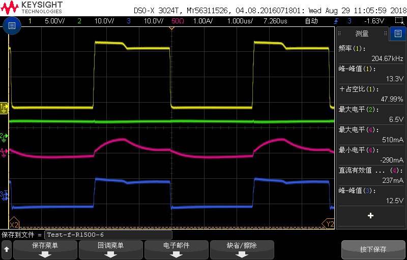
Task: Select channel 3 scale 10.0V/
Action: click(x=154, y=21)
